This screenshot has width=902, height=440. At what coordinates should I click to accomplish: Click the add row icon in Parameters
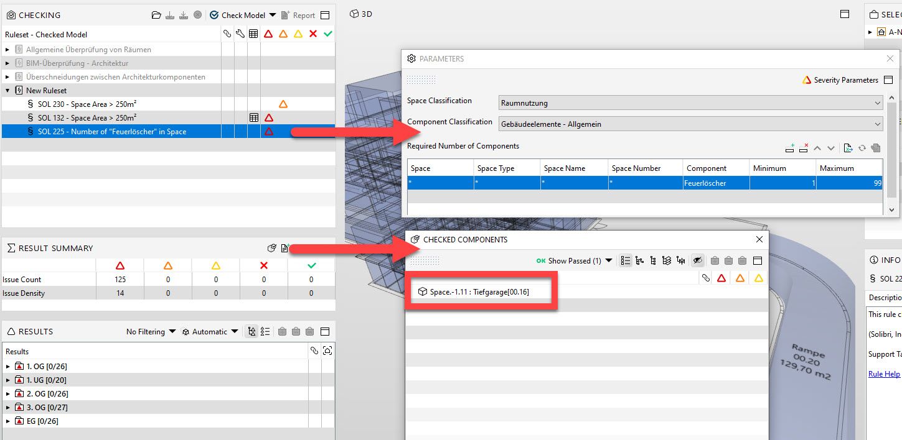[790, 148]
